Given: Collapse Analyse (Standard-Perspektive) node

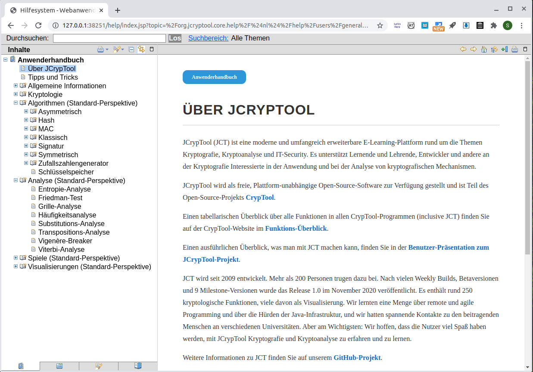Looking at the screenshot, I should pyautogui.click(x=16, y=180).
